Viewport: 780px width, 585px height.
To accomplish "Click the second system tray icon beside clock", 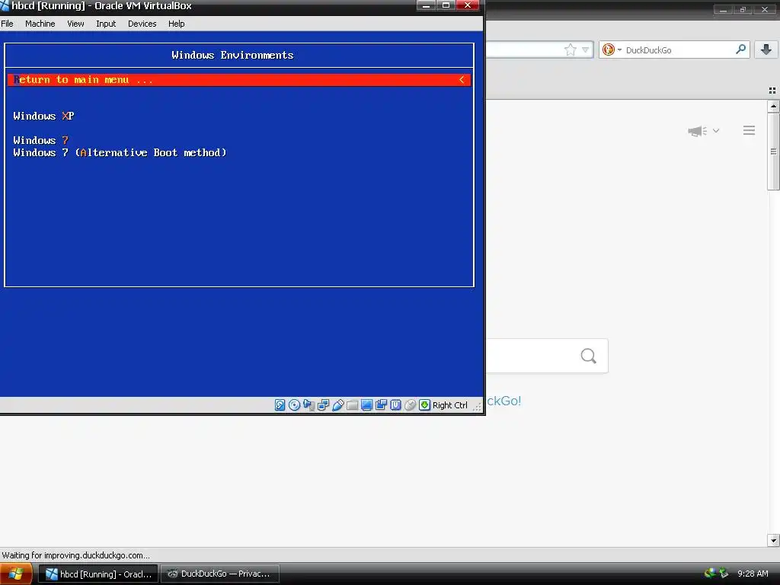I will coord(724,574).
